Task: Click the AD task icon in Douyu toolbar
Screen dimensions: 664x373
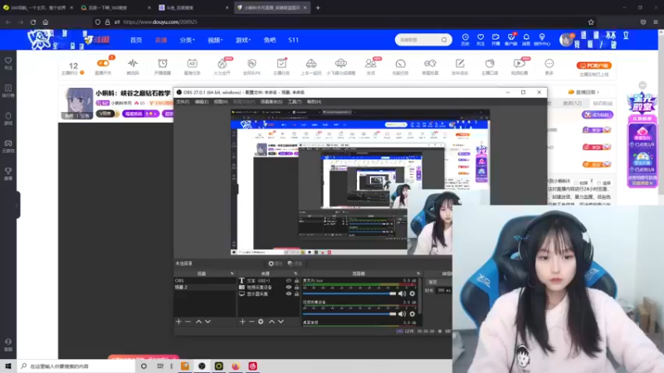Action: click(192, 64)
